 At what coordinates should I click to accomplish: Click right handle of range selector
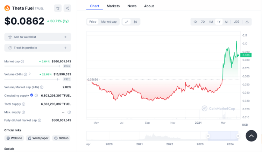238,136
